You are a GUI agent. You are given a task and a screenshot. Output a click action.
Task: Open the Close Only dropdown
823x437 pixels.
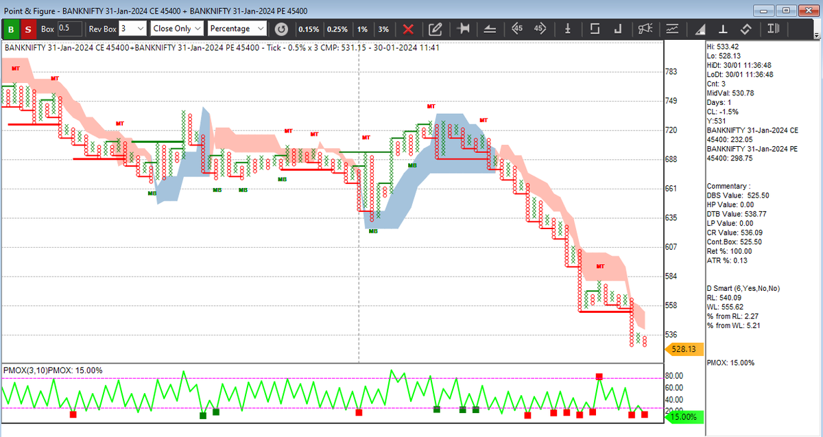176,29
